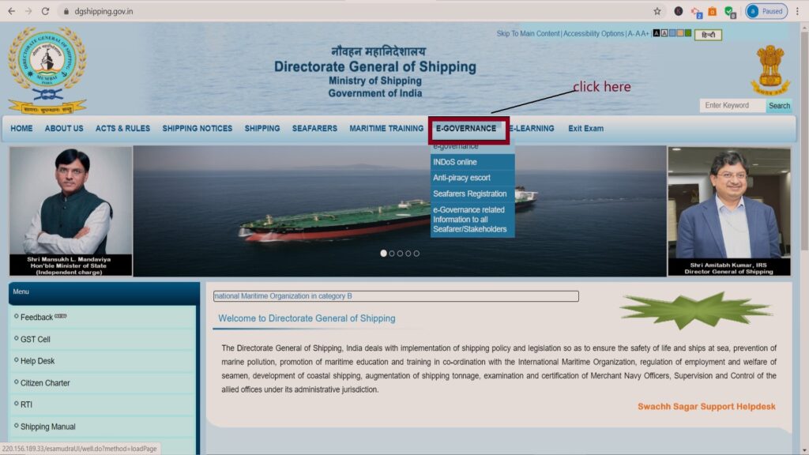This screenshot has width=809, height=455.
Task: Show the third banner slide dot
Action: pyautogui.click(x=400, y=254)
